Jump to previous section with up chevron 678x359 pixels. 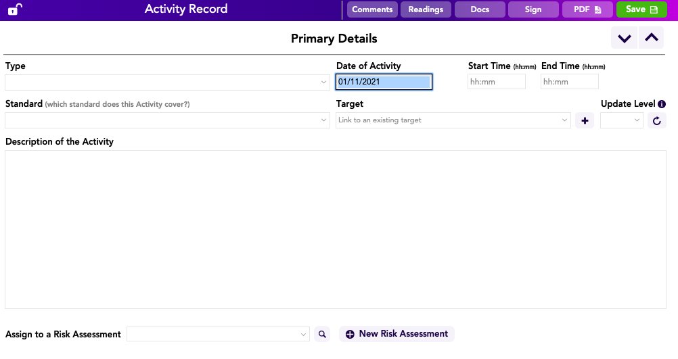coord(651,38)
